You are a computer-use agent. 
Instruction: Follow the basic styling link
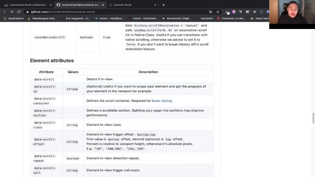(162, 101)
